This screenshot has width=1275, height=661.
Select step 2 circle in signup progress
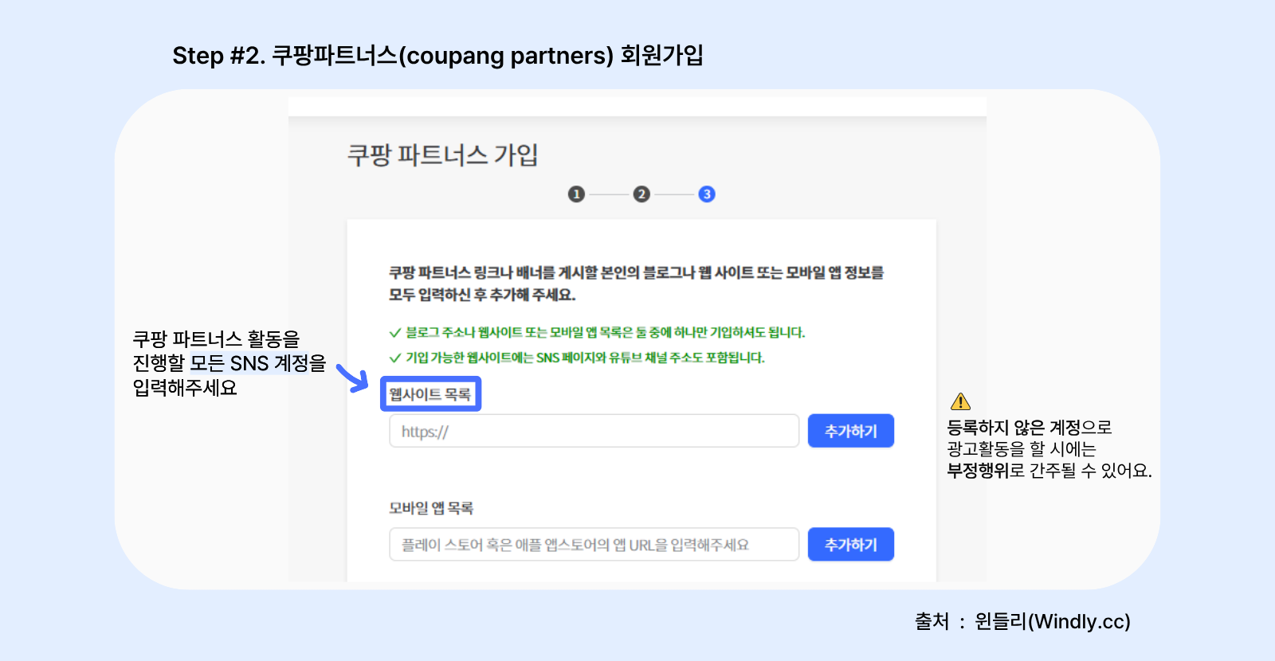(641, 194)
